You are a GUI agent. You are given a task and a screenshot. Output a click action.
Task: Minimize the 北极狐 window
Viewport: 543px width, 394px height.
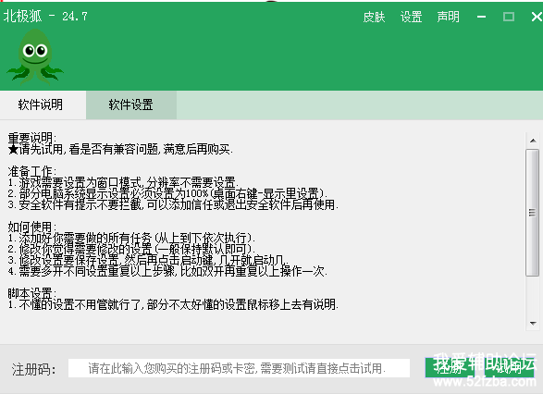(x=481, y=17)
